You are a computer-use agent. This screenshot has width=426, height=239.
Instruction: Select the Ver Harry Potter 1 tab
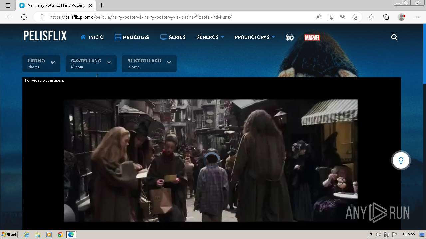[x=56, y=5]
